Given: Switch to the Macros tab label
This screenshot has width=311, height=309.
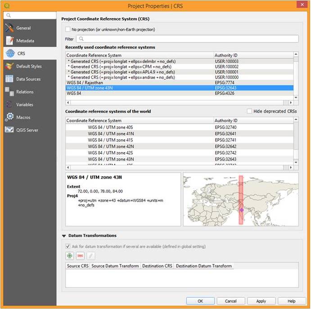Looking at the screenshot, I should pos(23,117).
